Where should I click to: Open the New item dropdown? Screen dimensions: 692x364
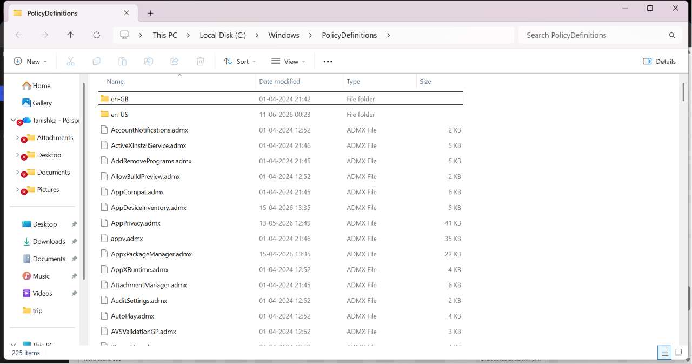coord(30,62)
